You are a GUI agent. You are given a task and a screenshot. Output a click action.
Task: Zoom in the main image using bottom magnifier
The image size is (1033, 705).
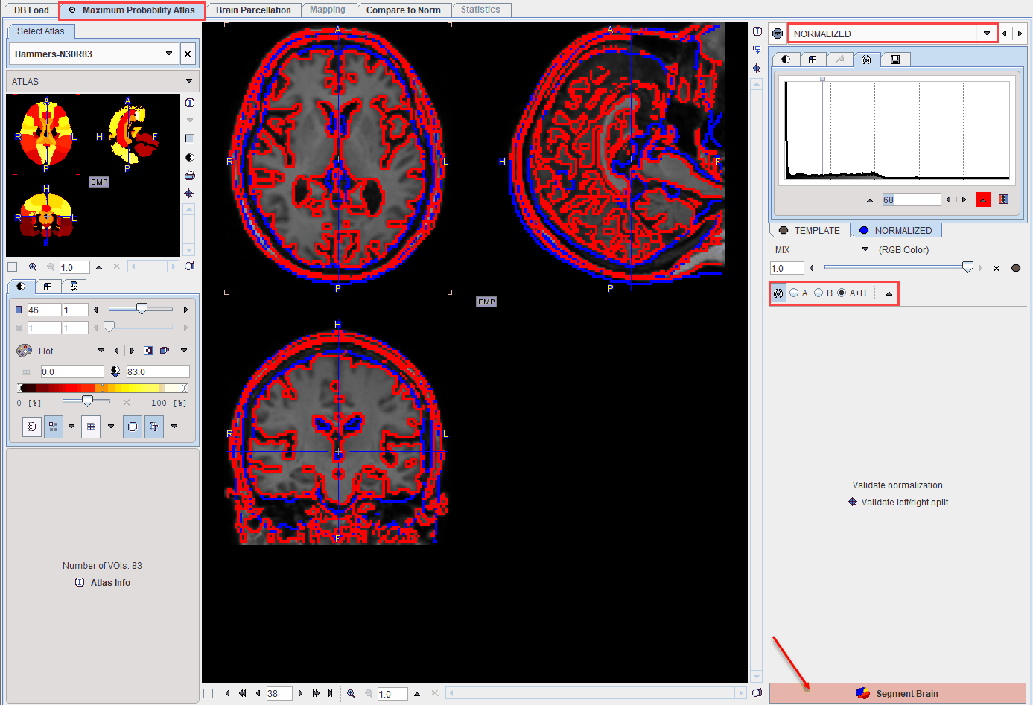coord(351,693)
